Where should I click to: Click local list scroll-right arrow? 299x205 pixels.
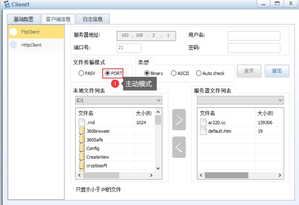tap(151, 175)
